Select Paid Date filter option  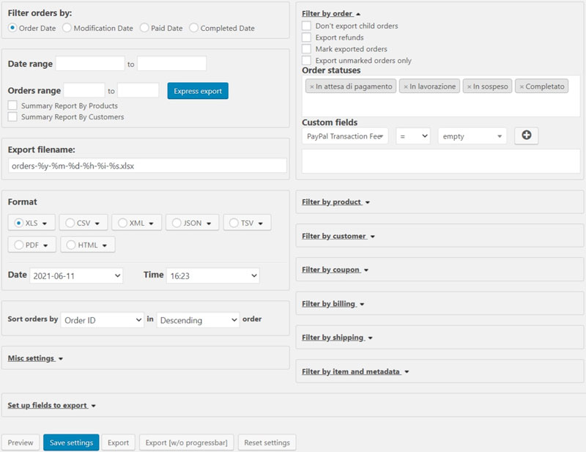pyautogui.click(x=144, y=28)
